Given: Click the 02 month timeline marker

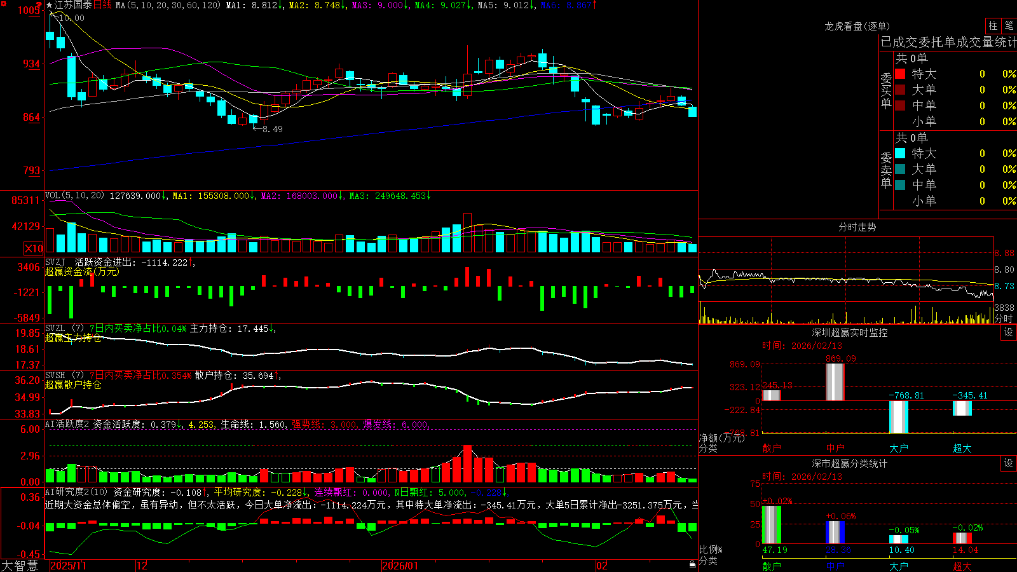Looking at the screenshot, I should (602, 566).
